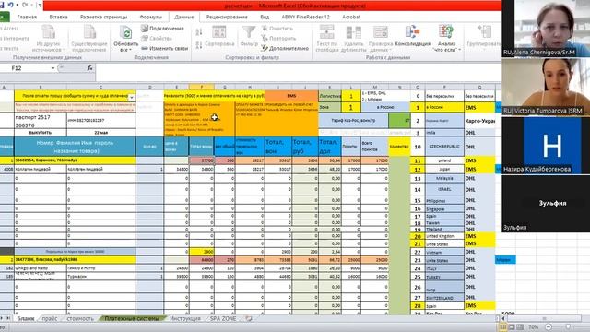The width and height of the screenshot is (590, 332).
Task: Click the Name Box showing F12
Action: point(26,68)
